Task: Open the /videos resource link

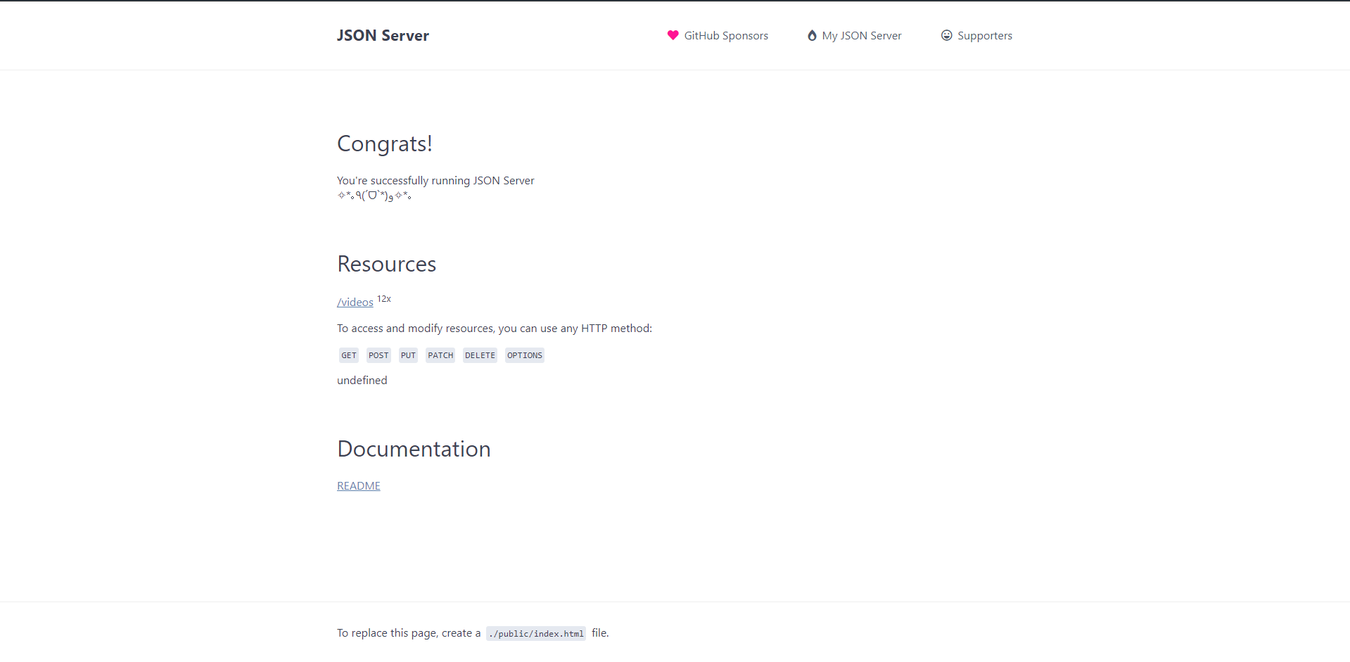Action: tap(355, 302)
